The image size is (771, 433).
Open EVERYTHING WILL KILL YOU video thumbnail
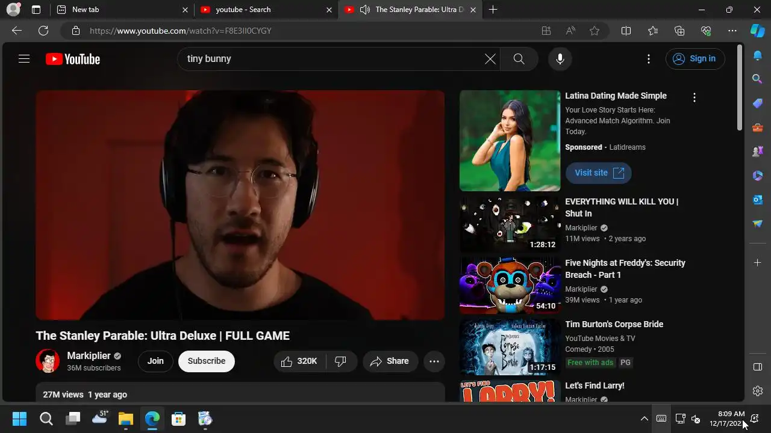[x=510, y=224]
